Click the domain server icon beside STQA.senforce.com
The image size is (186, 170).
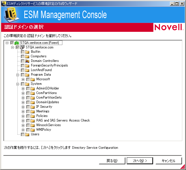coord(22,47)
